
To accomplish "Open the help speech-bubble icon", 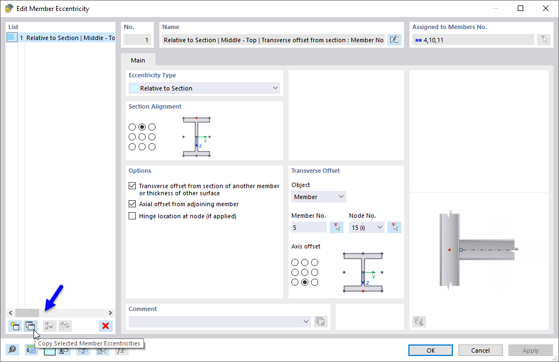I will pos(12,350).
